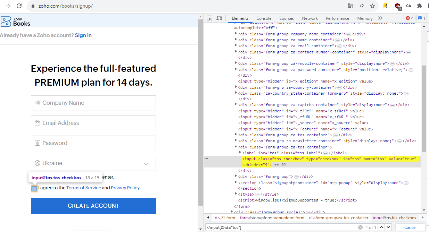Check the Terms of Service agreement checkbox

[x=34, y=189]
